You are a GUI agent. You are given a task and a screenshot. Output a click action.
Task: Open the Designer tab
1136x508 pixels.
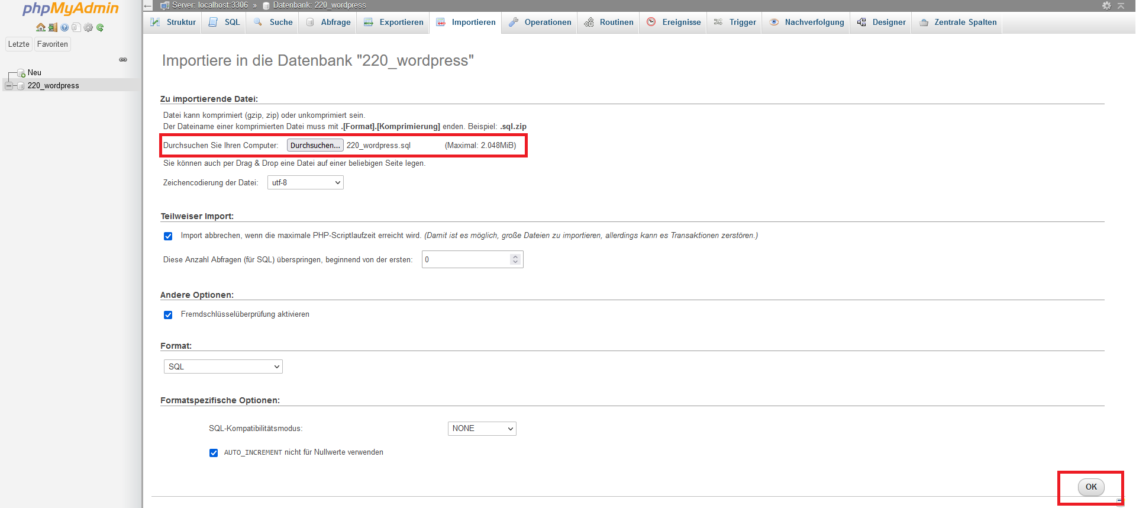pyautogui.click(x=882, y=22)
